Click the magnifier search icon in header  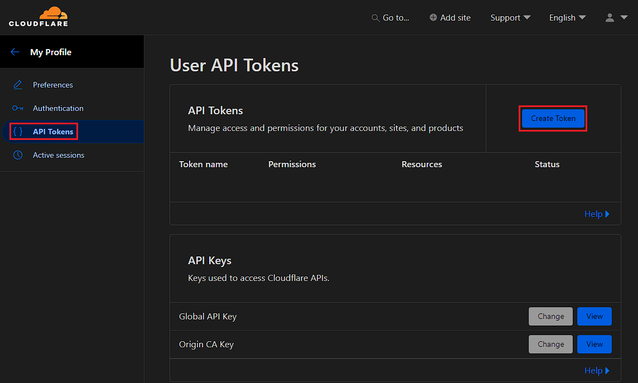pyautogui.click(x=375, y=18)
